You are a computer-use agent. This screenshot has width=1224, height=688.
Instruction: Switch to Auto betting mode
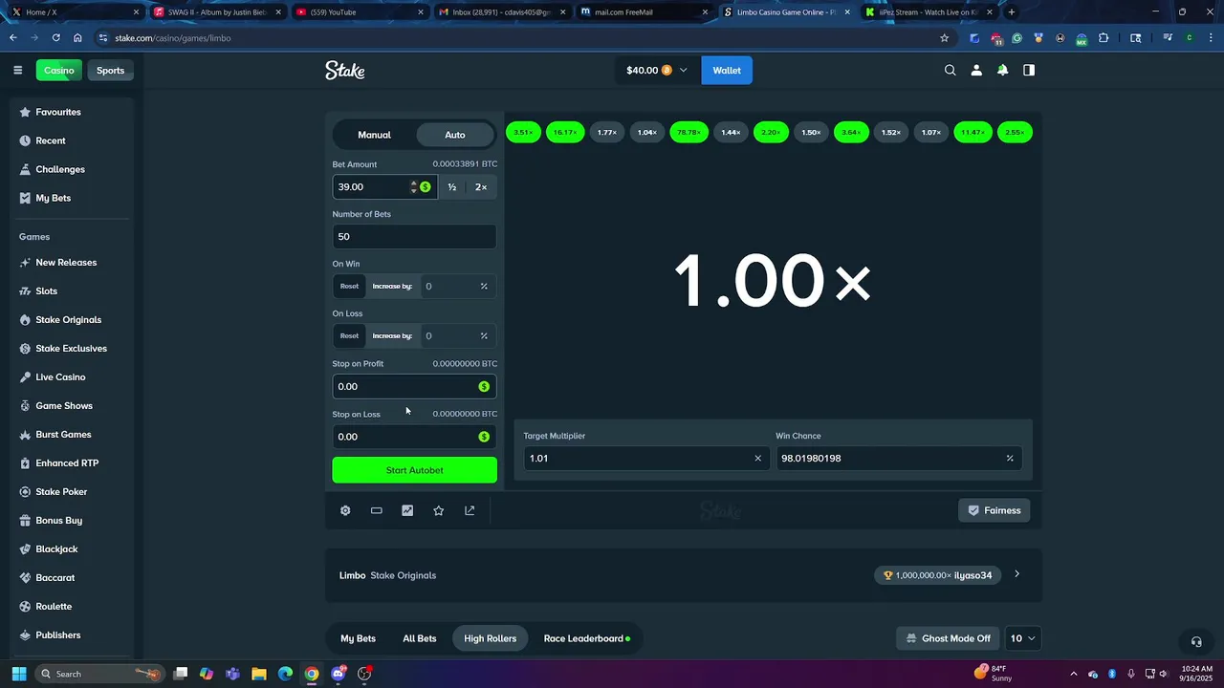pyautogui.click(x=455, y=135)
